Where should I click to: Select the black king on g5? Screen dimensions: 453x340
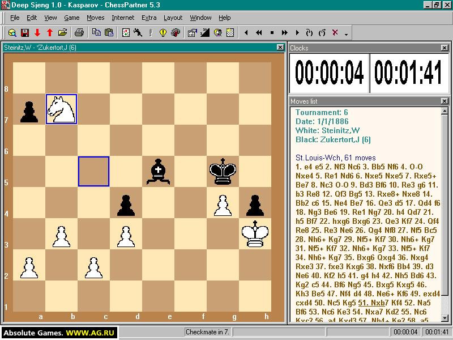223,172
